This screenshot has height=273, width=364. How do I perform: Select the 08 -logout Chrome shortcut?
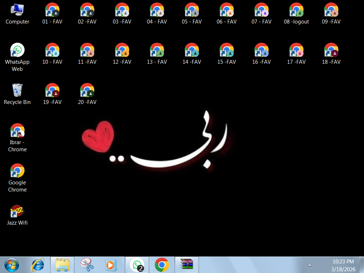click(x=296, y=14)
